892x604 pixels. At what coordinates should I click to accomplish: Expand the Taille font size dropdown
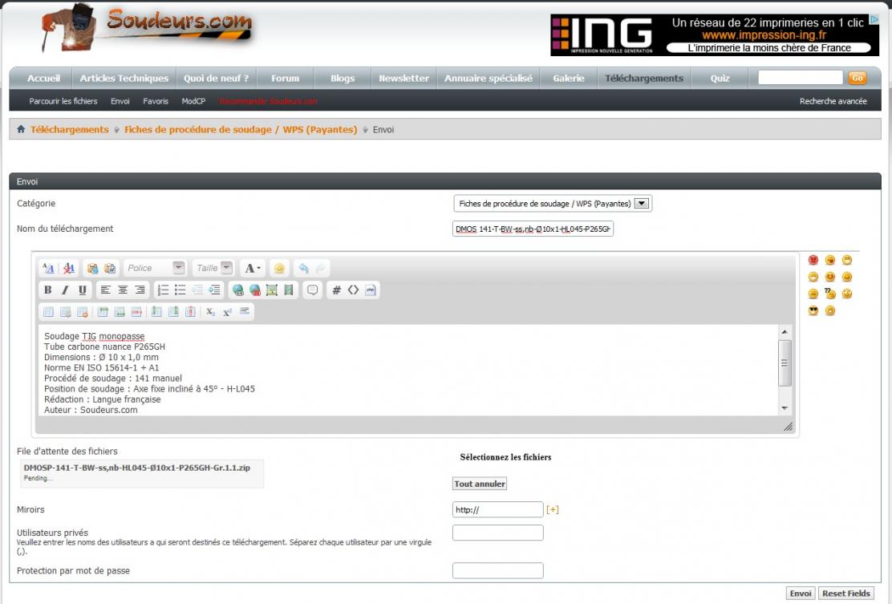pos(227,268)
